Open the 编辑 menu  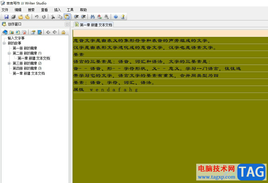[18, 10]
